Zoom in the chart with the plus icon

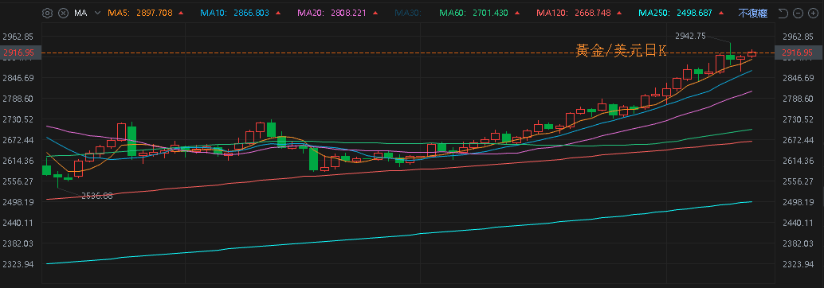point(814,13)
